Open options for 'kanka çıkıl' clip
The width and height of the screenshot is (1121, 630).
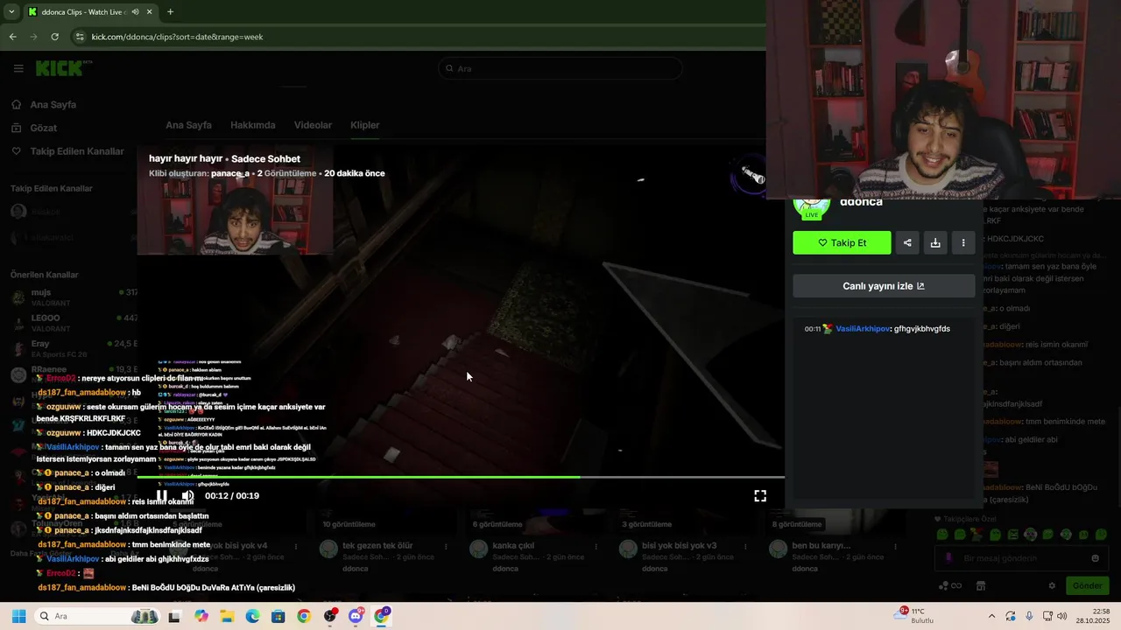tap(597, 546)
